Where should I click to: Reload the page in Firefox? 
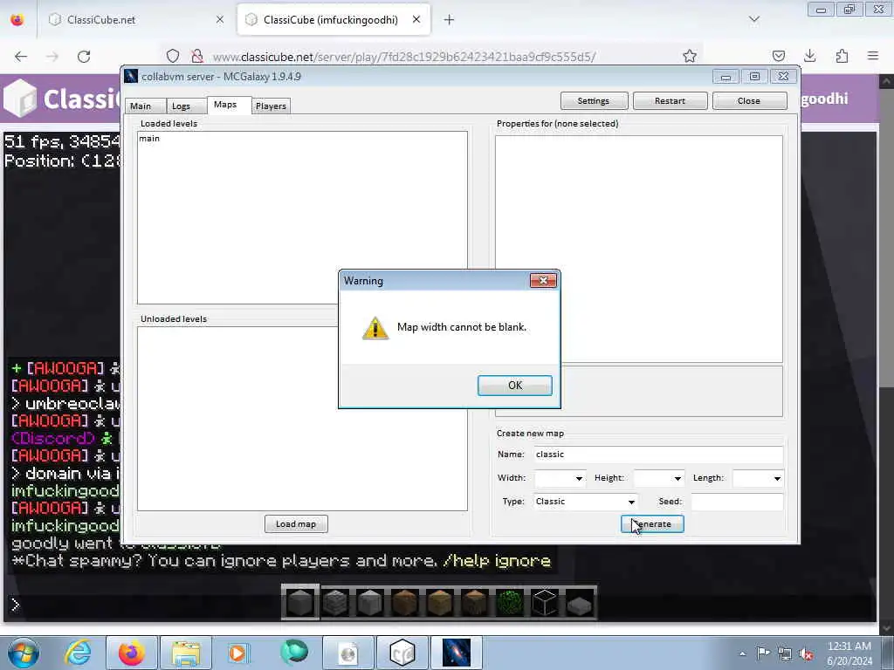pyautogui.click(x=84, y=57)
